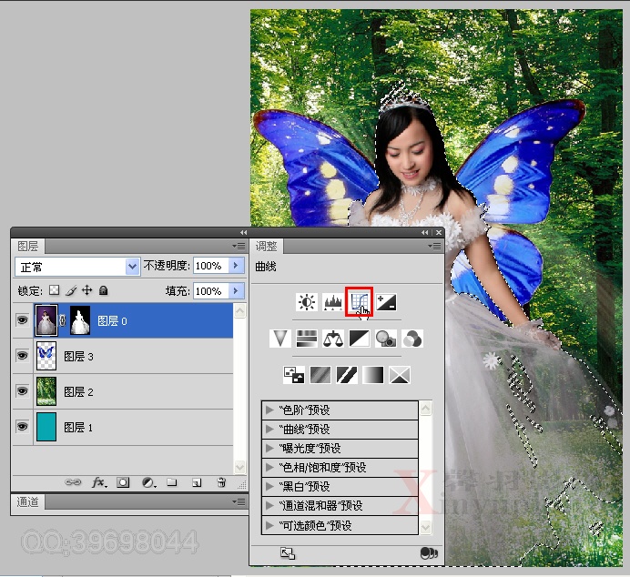The width and height of the screenshot is (630, 577).
Task: Collapse the layers panel group
Action: 243,232
